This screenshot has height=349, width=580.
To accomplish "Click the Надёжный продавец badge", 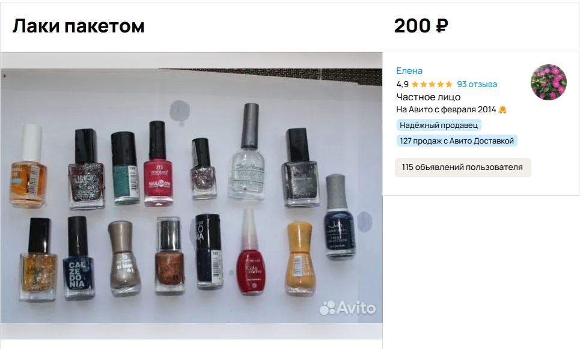I will (439, 126).
